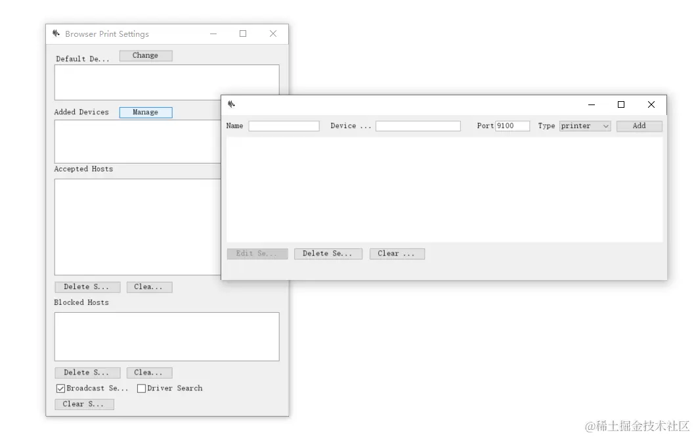Close the device management dialog
The width and height of the screenshot is (694, 437).
click(x=651, y=104)
